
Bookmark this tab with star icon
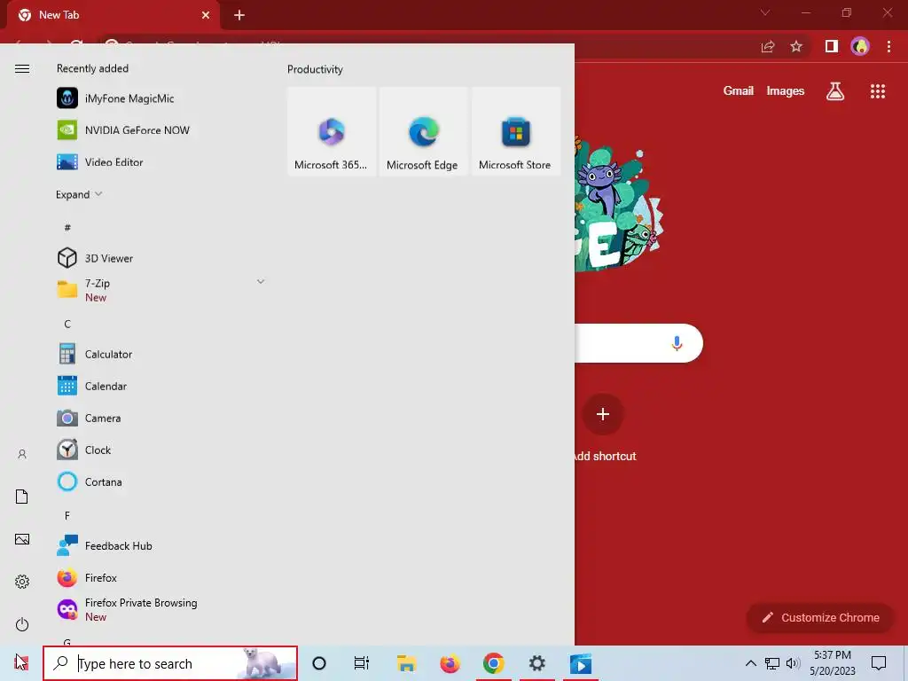[x=796, y=46]
